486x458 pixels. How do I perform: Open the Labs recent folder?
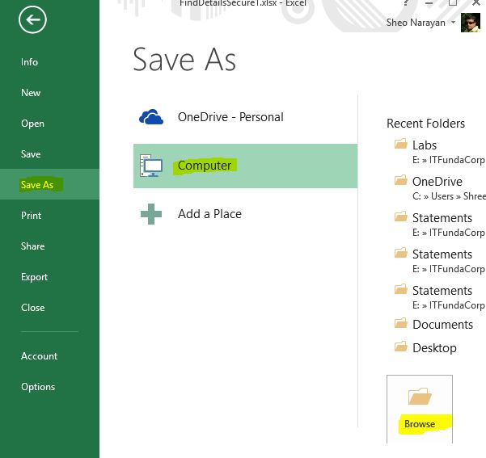click(438, 152)
